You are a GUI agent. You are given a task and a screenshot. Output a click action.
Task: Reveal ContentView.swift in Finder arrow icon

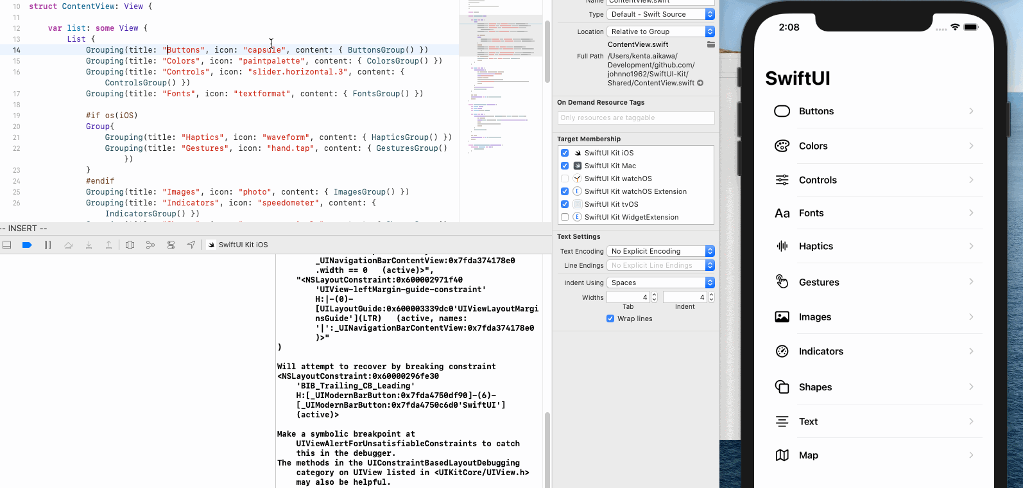click(x=700, y=83)
